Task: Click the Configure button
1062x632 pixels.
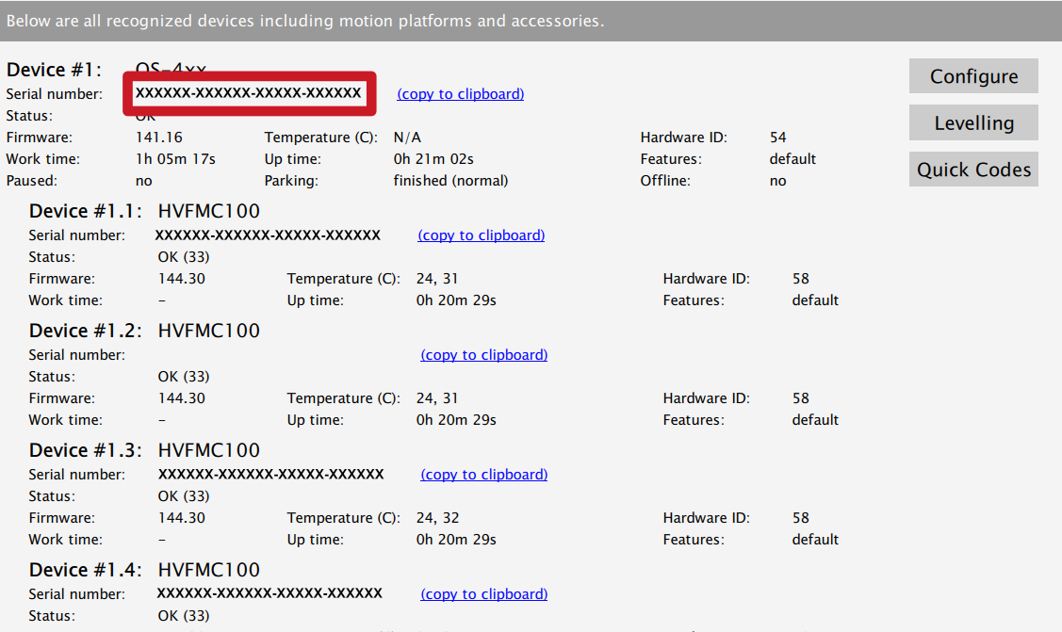Action: [973, 76]
